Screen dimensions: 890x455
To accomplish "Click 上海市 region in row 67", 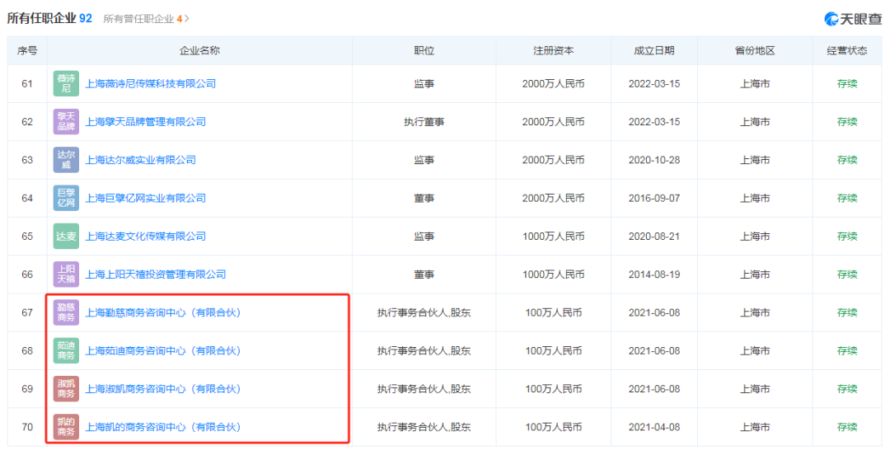I will [755, 312].
